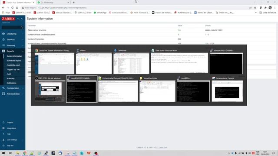Screen dimensions: 278x156
Task: Open File Explorer from the taskbar
Action: [17, 153]
